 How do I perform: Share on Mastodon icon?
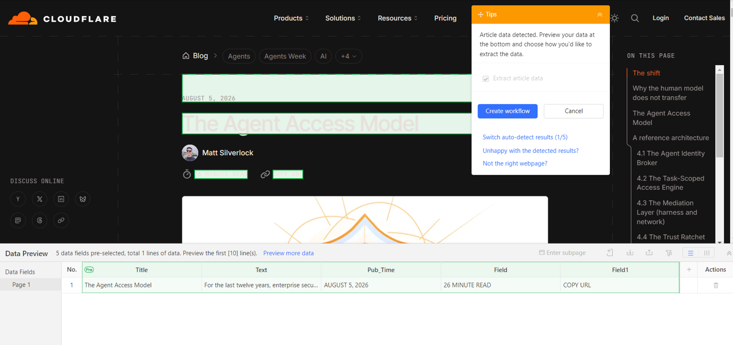18,221
